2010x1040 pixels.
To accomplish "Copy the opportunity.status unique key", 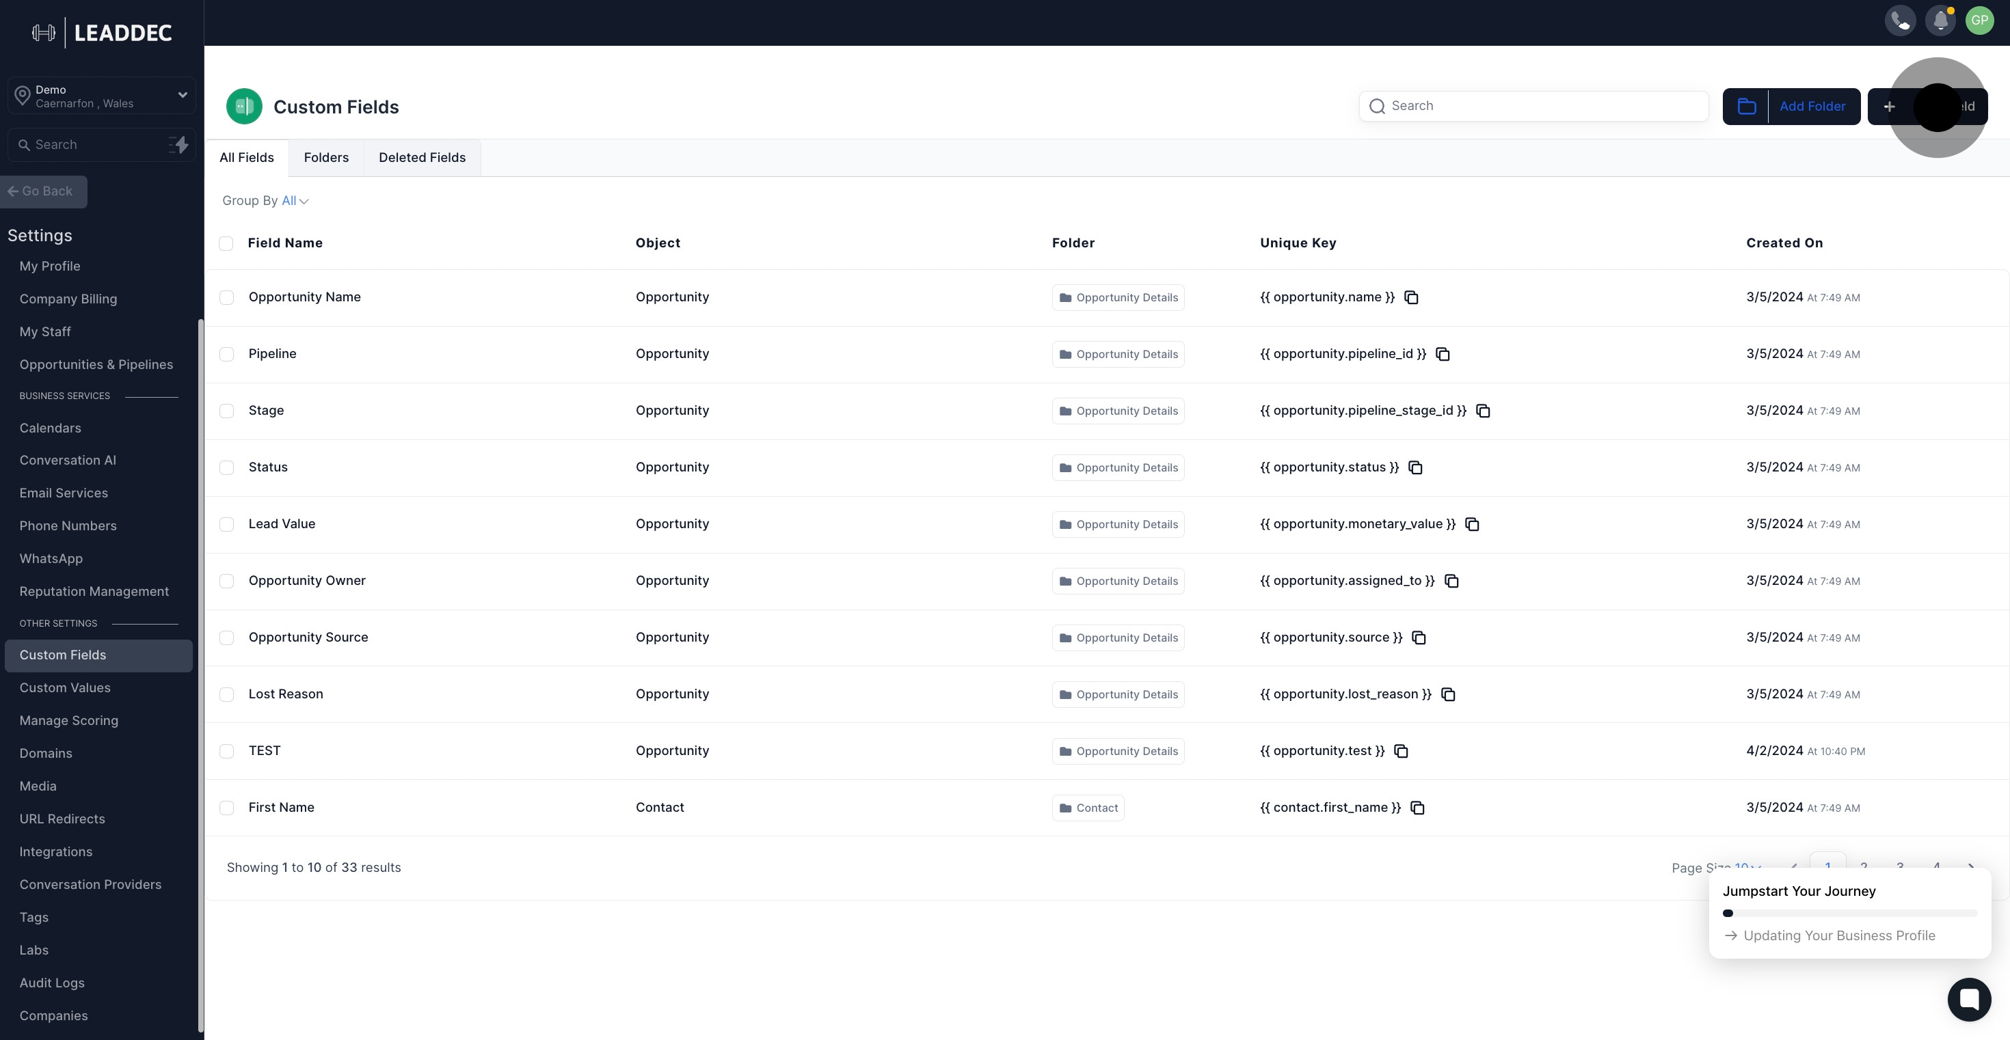I will (x=1415, y=468).
